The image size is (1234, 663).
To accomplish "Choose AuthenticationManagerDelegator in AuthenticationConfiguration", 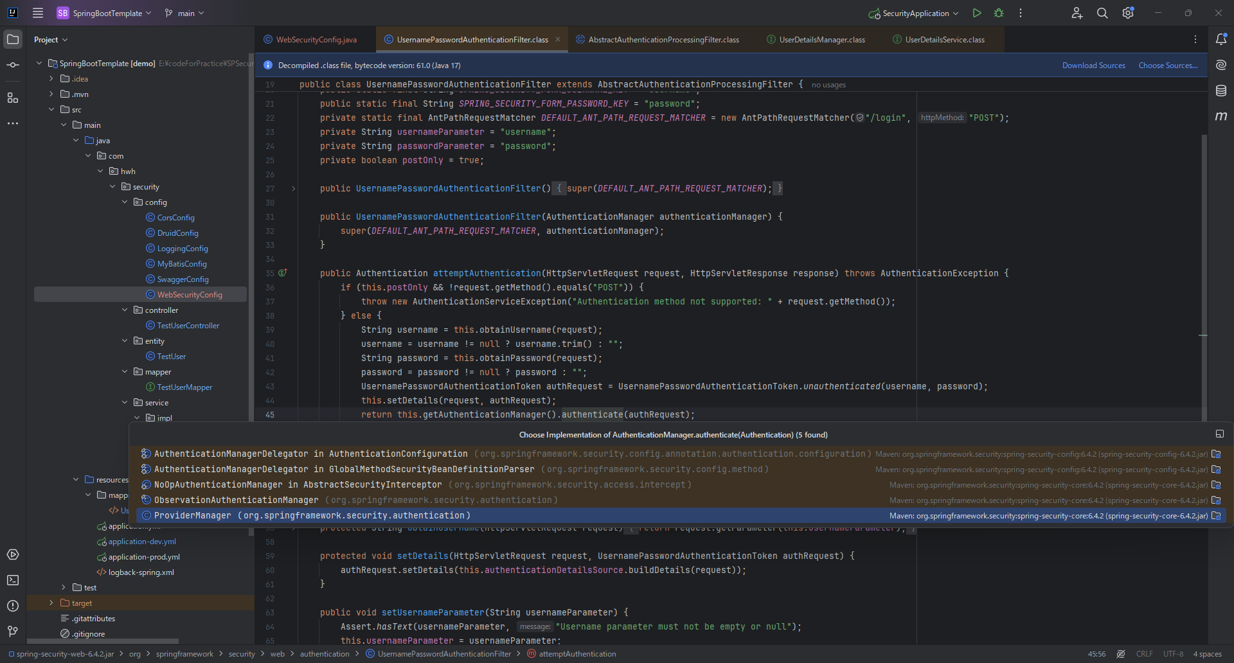I will coord(681,454).
